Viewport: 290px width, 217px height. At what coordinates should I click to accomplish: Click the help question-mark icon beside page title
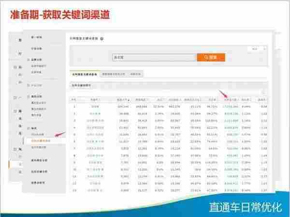pos(102,38)
